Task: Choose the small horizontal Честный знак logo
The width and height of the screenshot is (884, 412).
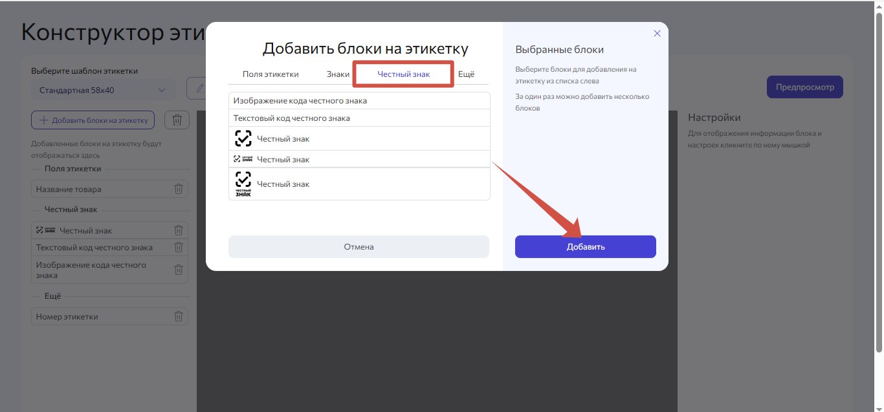Action: pos(359,159)
